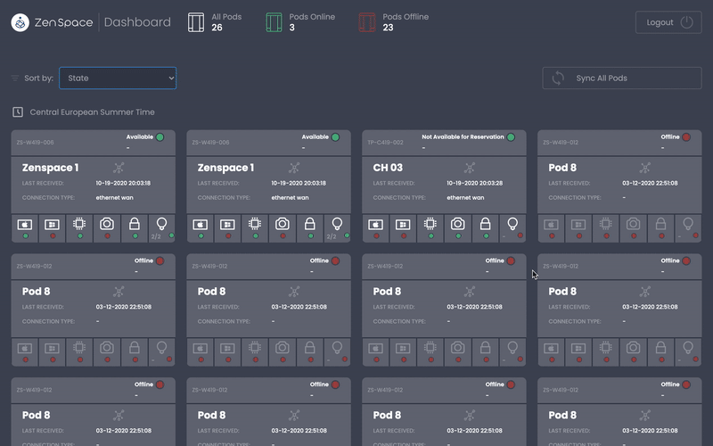
Task: Click Windows icon on second Zenspace 1 card
Action: point(227,225)
